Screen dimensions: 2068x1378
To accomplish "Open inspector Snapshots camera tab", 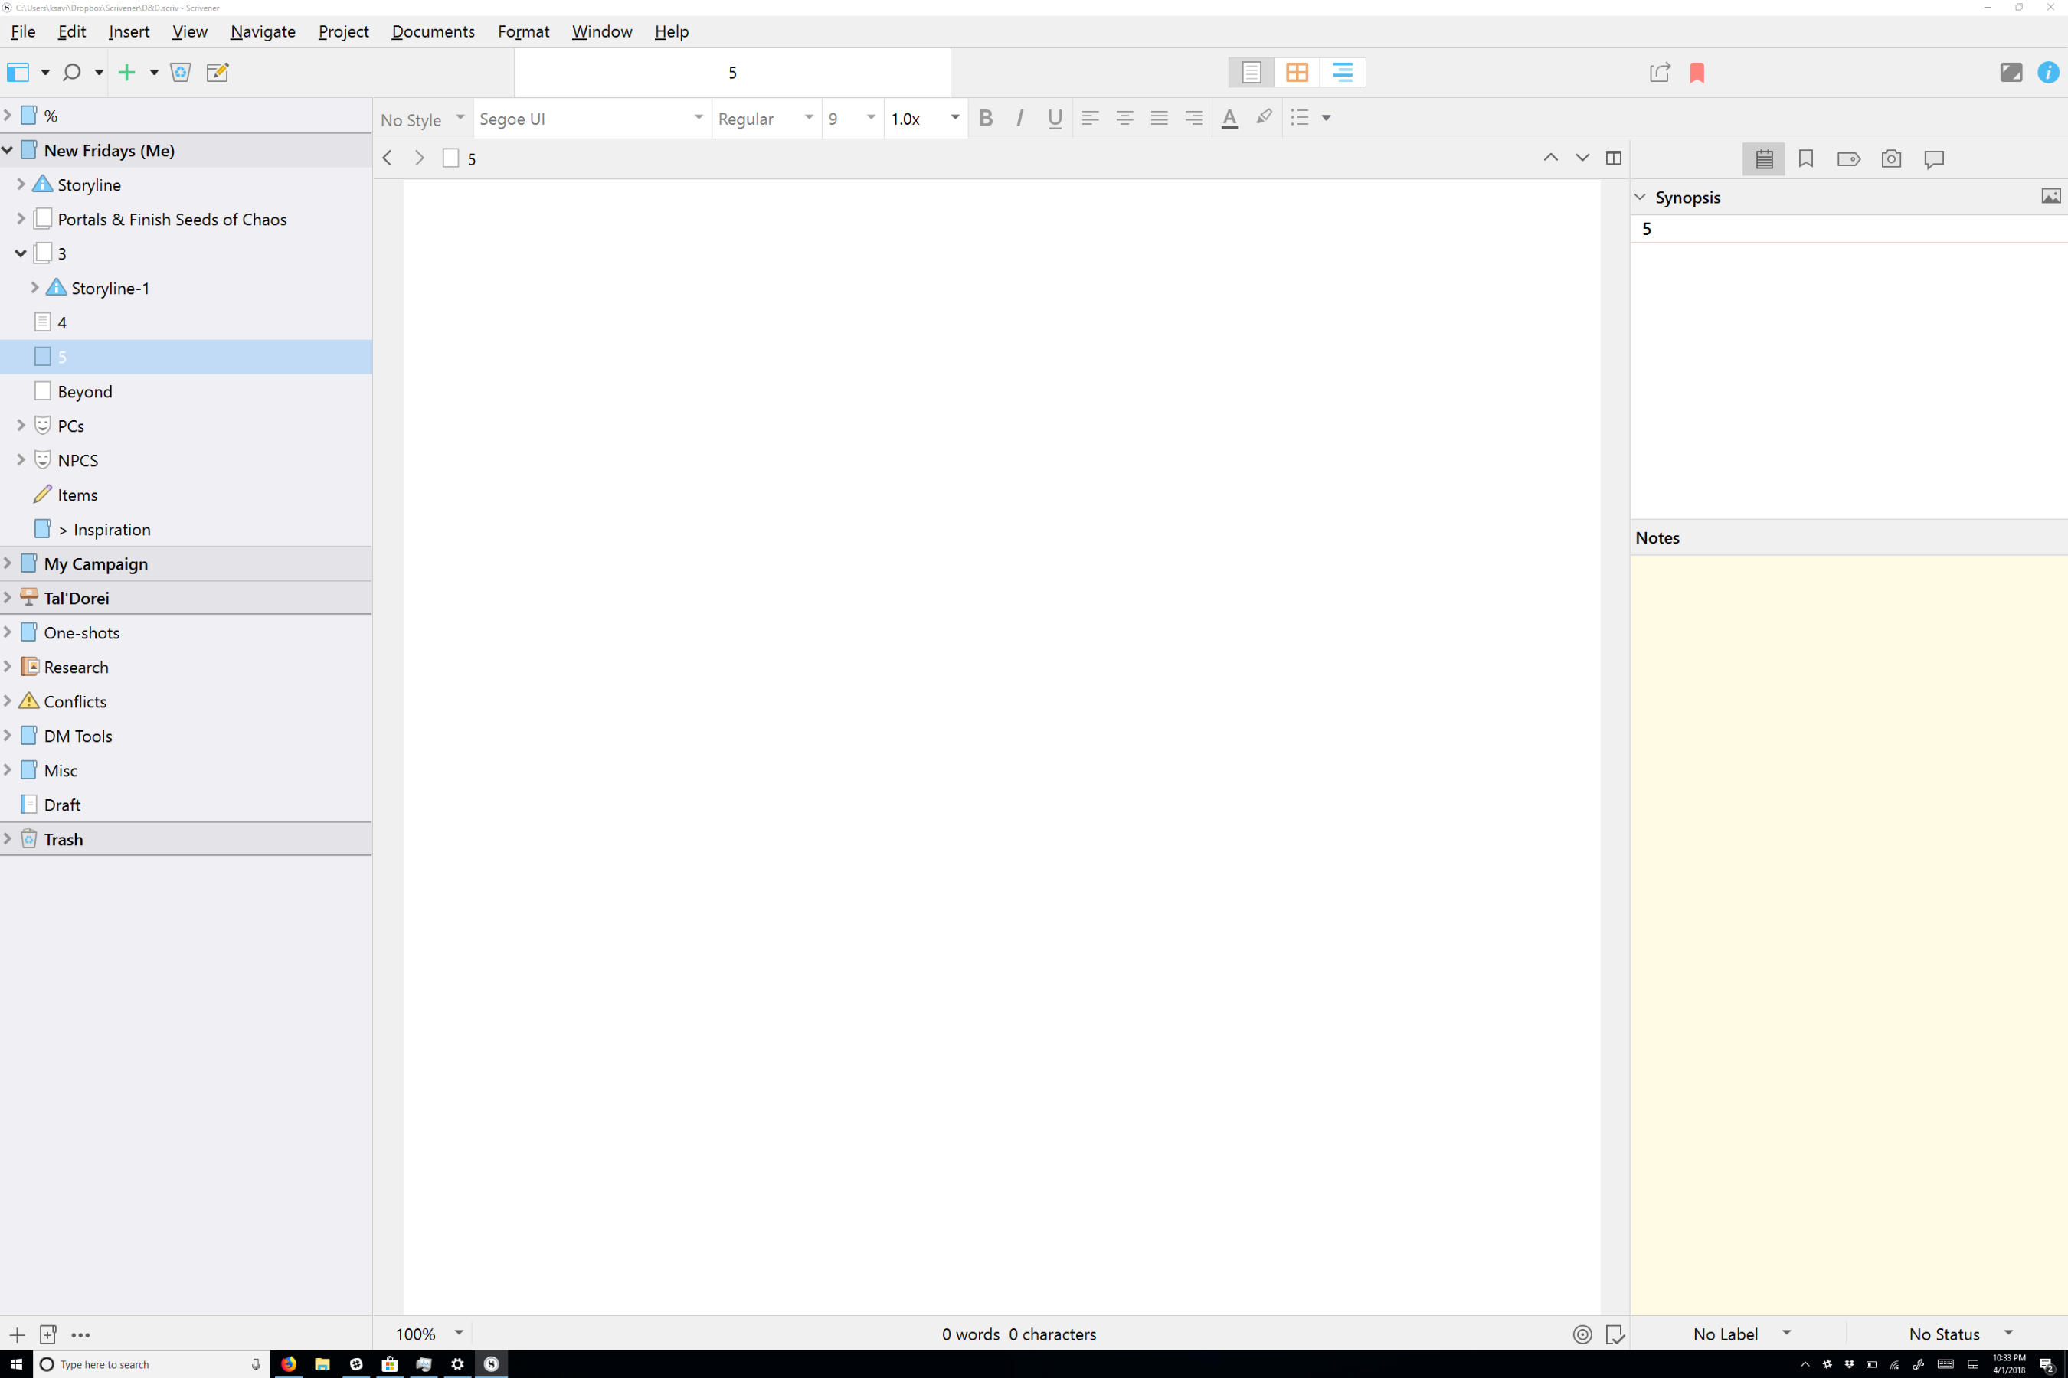I will click(1891, 159).
